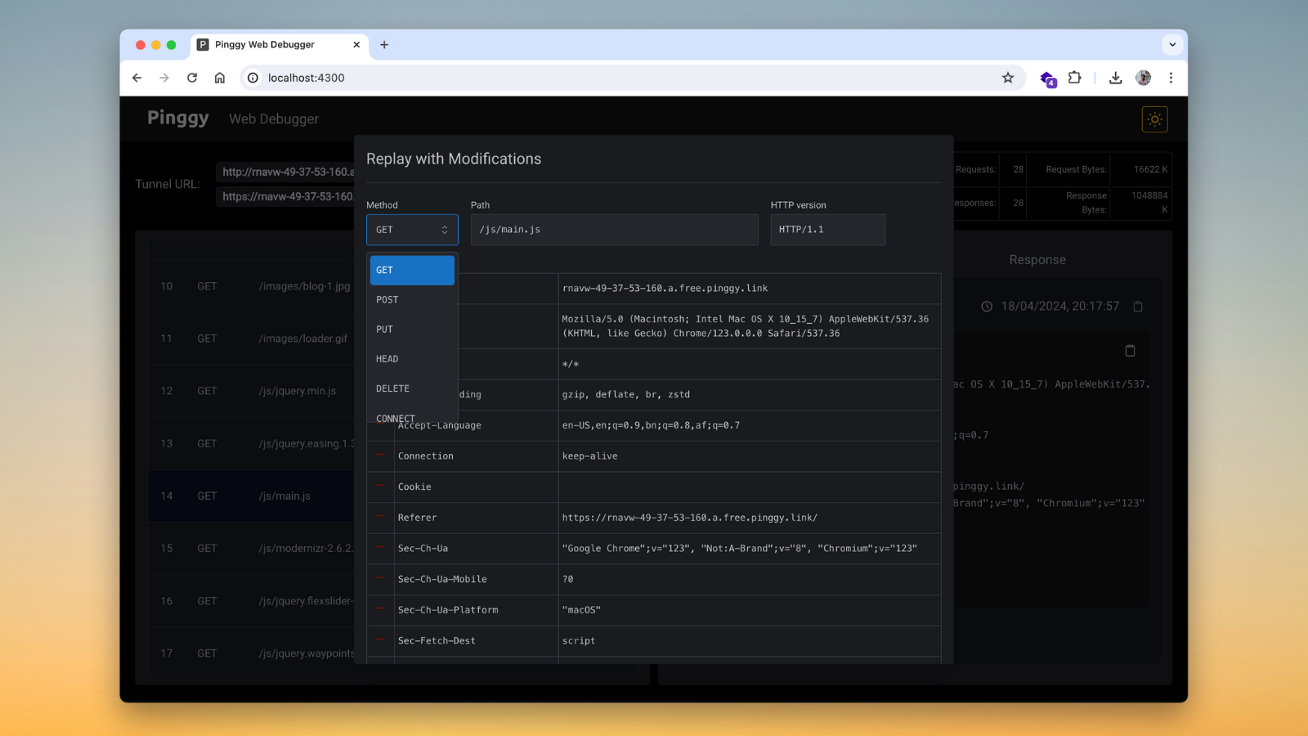Screen dimensions: 1308x736
Task: Select request 12 /js/jquery.min.js
Action: pos(251,391)
